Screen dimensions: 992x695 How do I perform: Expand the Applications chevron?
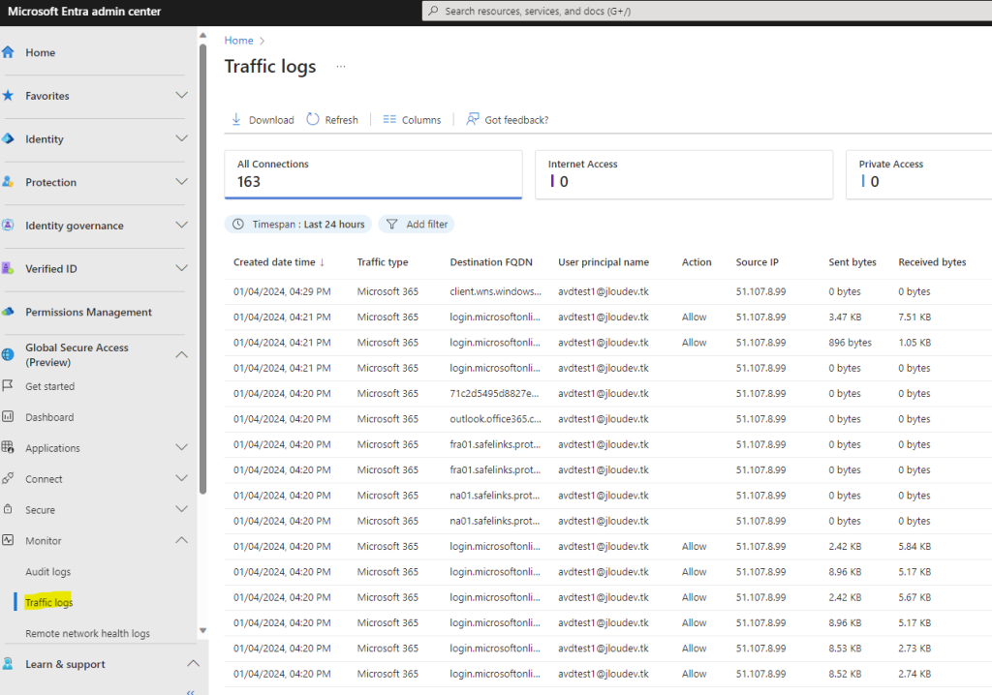(x=181, y=448)
